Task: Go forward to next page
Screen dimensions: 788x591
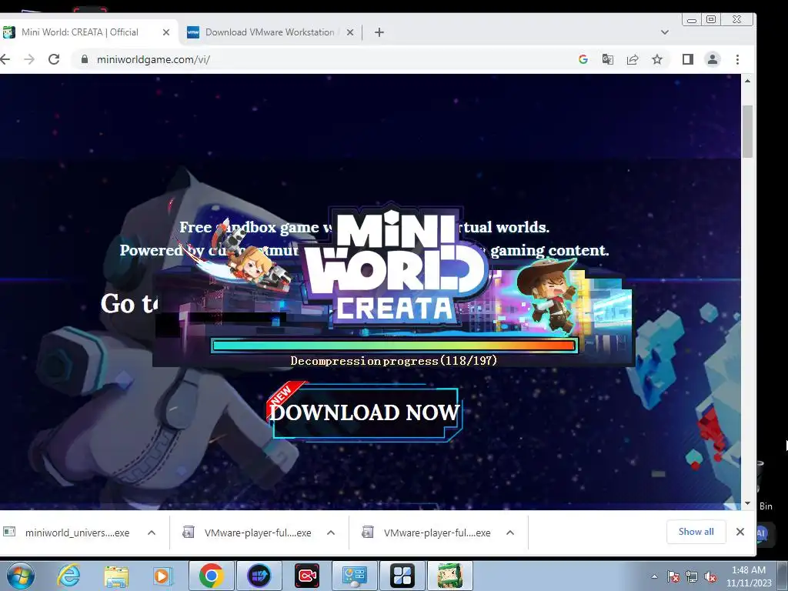Action: click(29, 59)
